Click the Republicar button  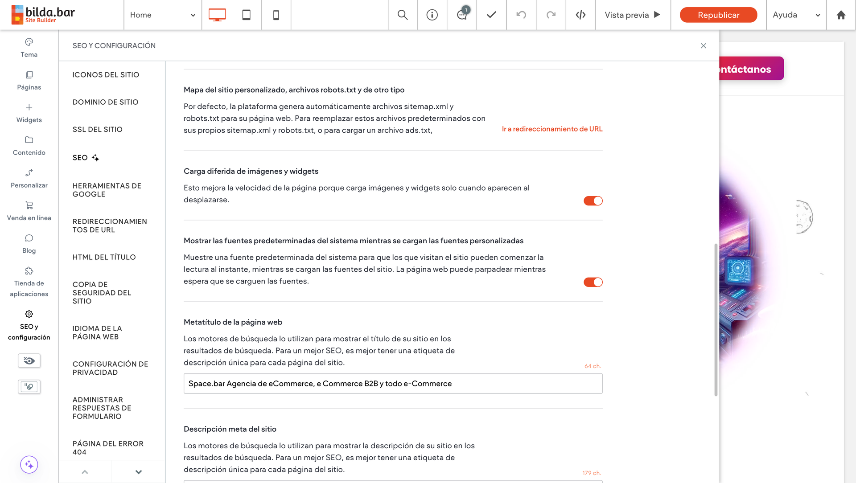[x=718, y=15]
